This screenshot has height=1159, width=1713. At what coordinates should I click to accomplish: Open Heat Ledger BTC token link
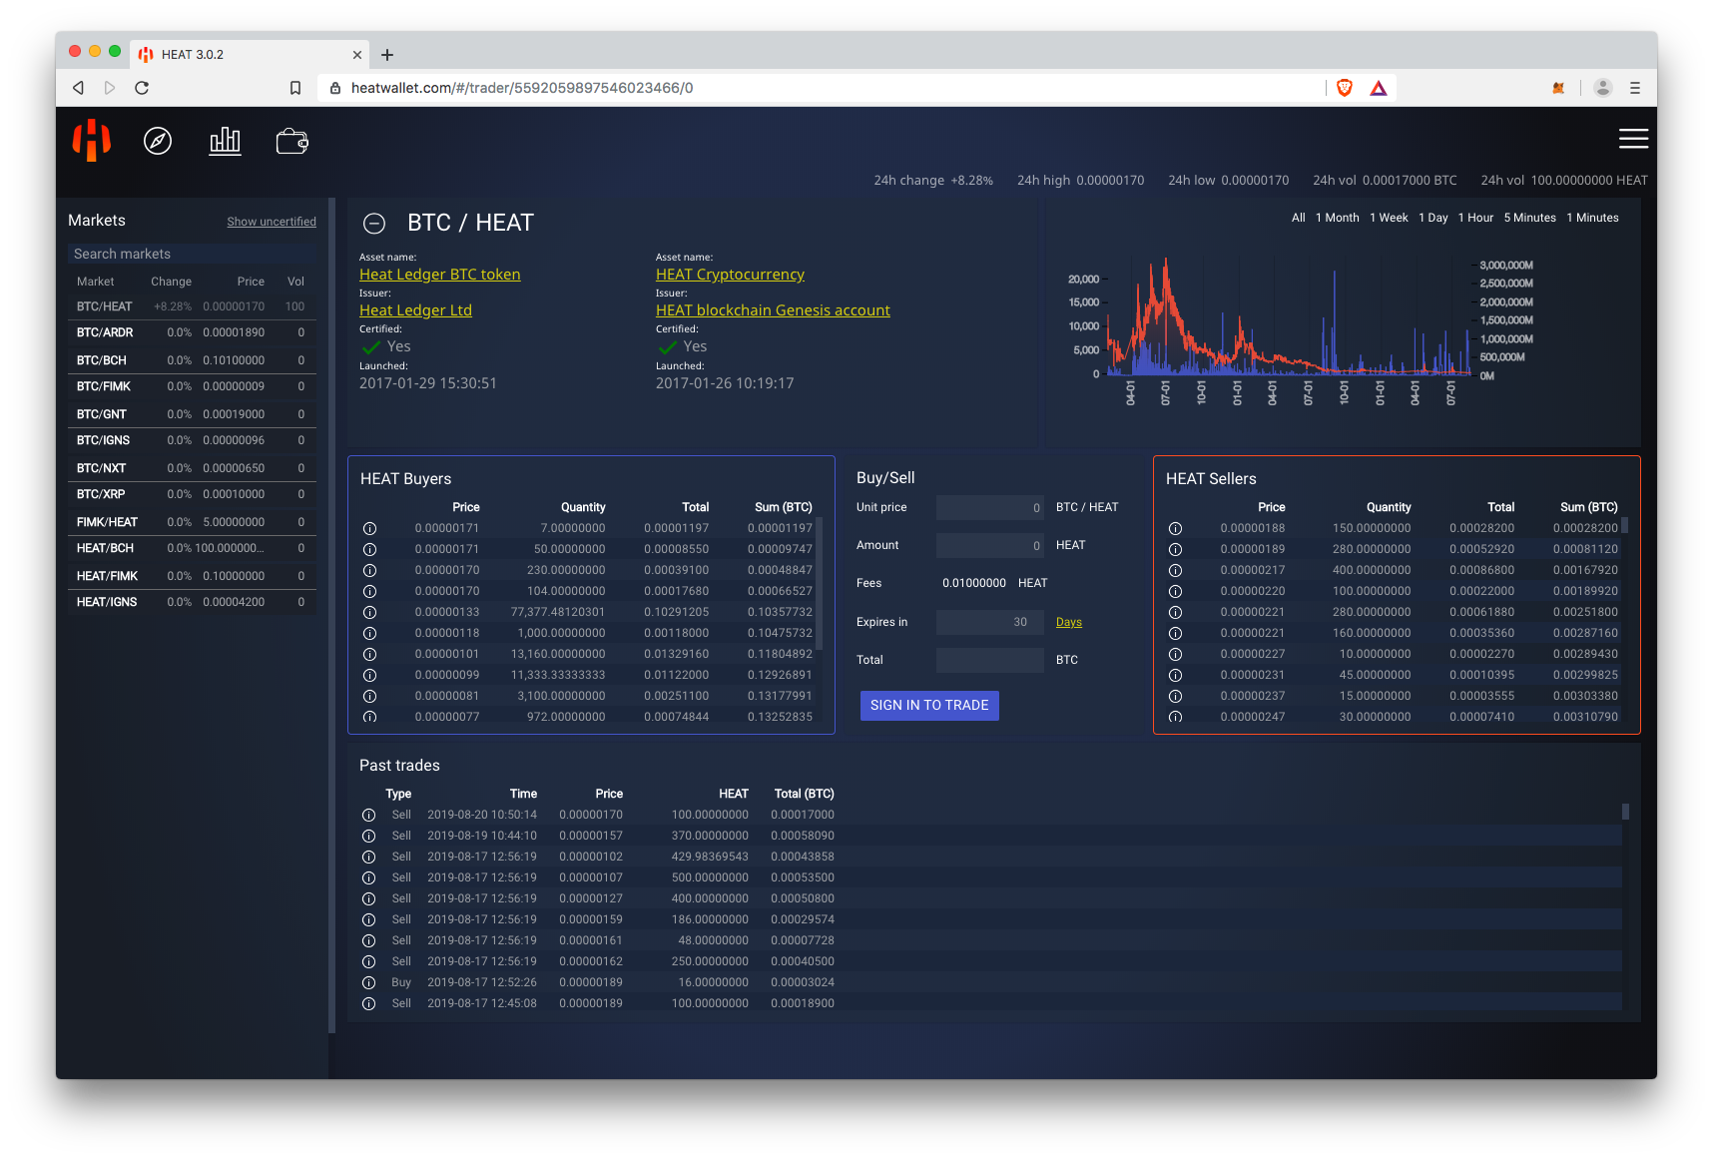[x=439, y=275]
